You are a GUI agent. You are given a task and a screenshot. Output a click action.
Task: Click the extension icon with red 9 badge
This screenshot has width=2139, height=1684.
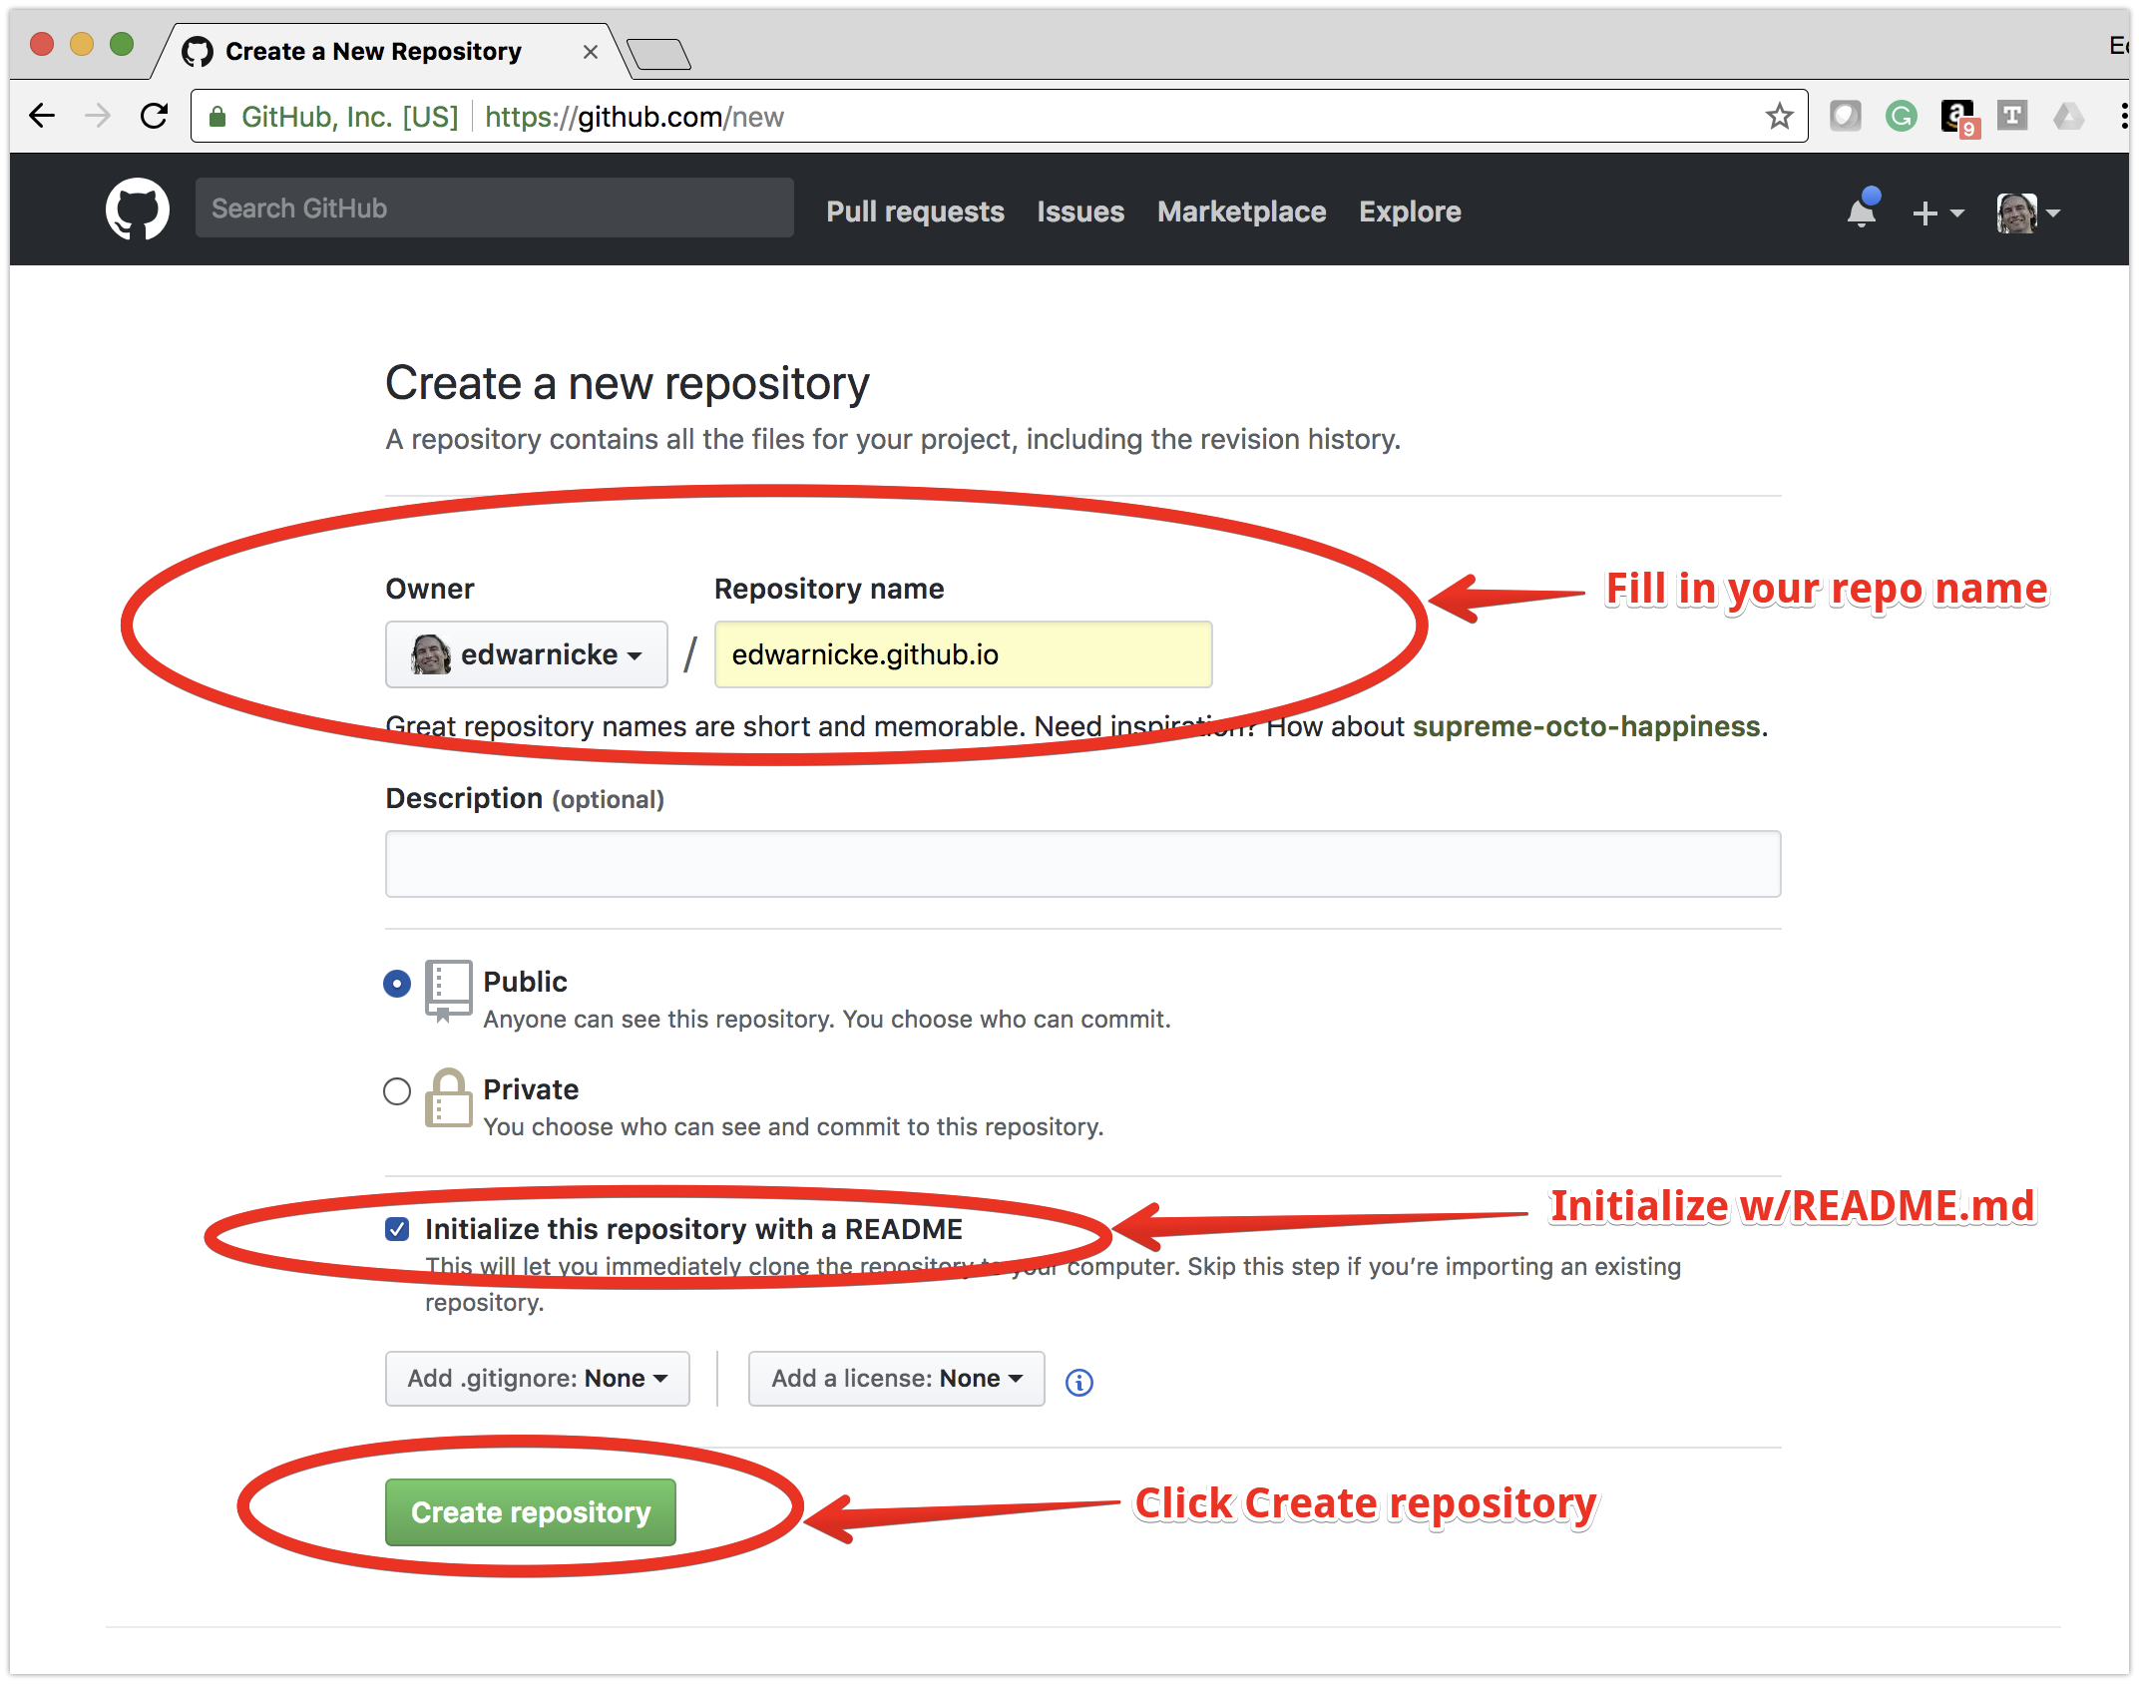[x=1958, y=118]
